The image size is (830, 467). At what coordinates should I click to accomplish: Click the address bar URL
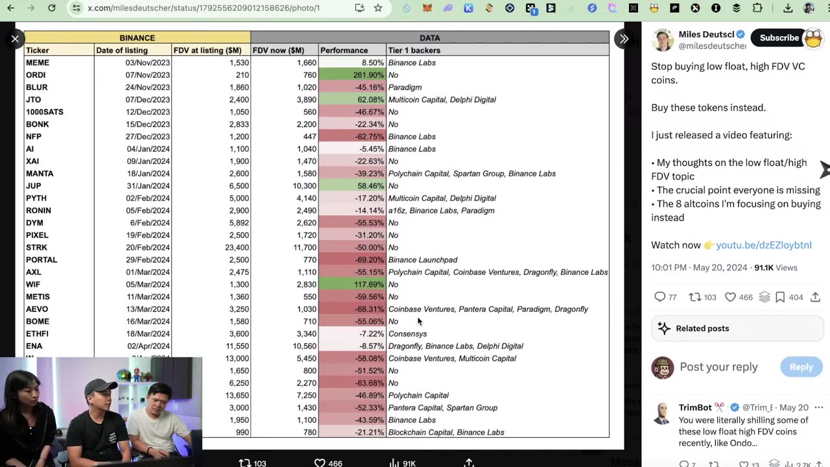pos(204,8)
